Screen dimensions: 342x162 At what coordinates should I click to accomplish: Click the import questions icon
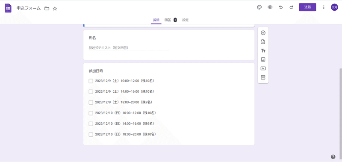[263, 42]
